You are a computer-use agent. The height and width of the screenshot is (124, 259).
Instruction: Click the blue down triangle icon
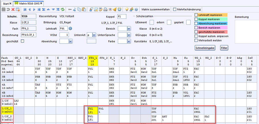pyautogui.click(x=53, y=9)
